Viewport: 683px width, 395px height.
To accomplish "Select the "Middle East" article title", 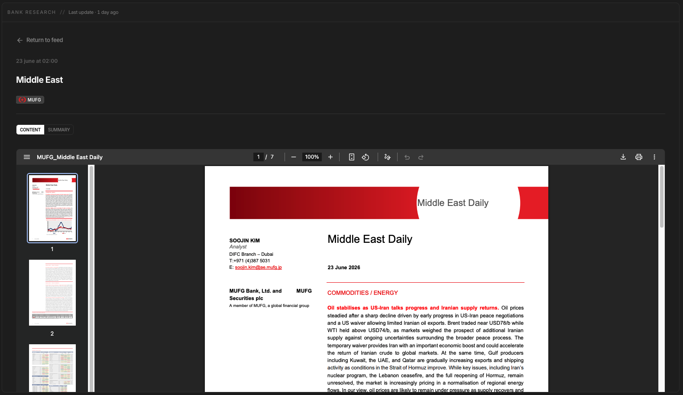I will pyautogui.click(x=39, y=80).
